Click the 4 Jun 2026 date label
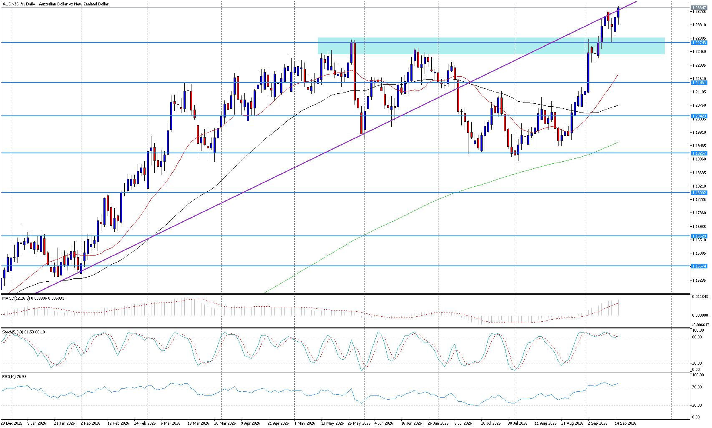 384,423
